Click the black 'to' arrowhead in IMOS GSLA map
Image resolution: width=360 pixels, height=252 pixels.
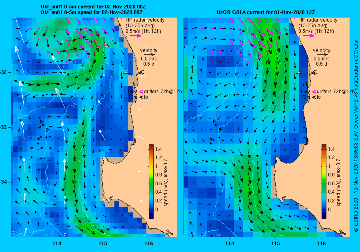click(314, 97)
